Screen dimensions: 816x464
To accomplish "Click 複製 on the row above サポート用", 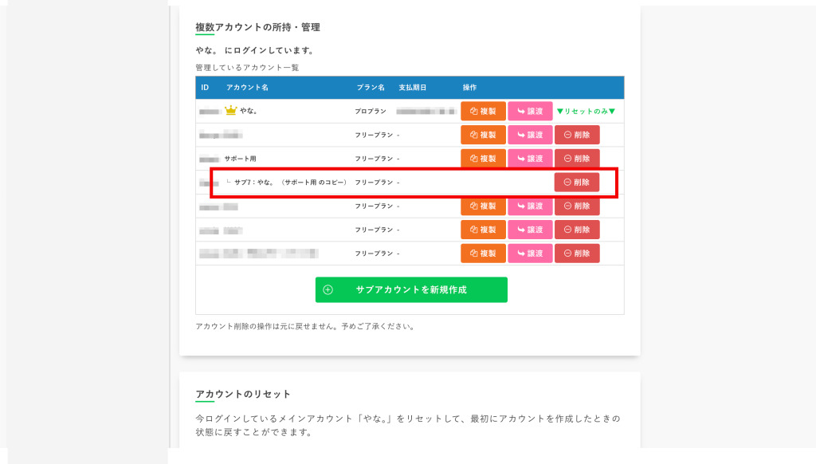I will coord(483,135).
